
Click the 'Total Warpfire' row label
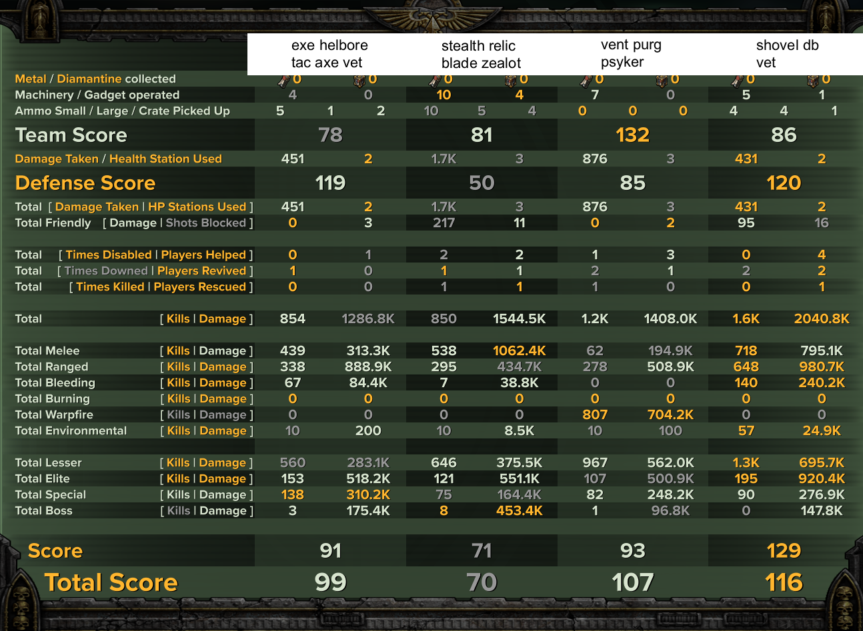[54, 414]
